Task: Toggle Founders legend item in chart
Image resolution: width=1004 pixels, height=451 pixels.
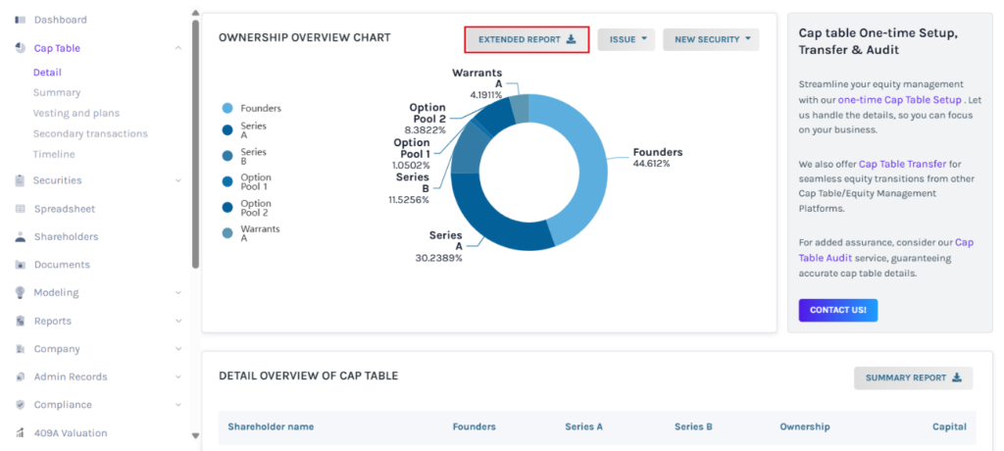Action: pos(227,109)
